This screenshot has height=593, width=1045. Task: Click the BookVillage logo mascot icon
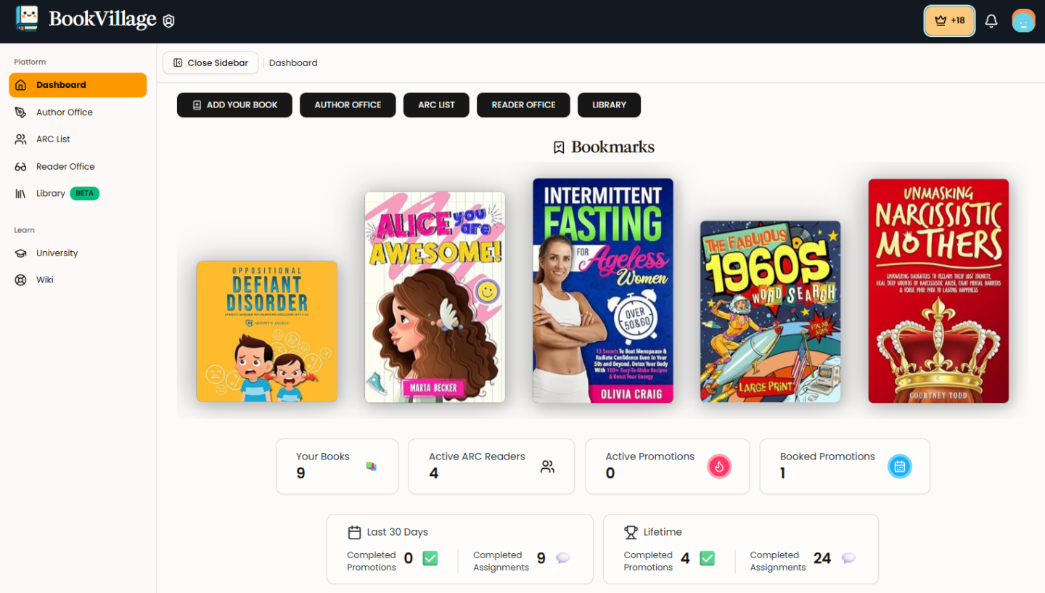(x=27, y=19)
